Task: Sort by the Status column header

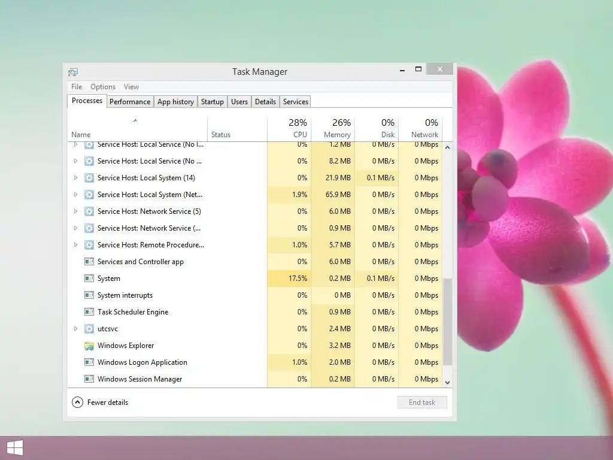Action: pyautogui.click(x=237, y=129)
